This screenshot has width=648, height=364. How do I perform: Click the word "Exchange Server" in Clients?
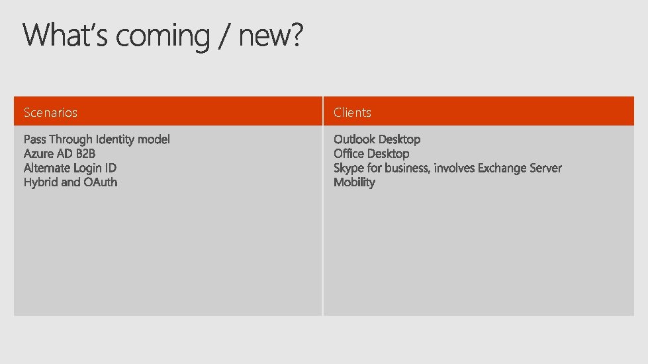(x=520, y=168)
